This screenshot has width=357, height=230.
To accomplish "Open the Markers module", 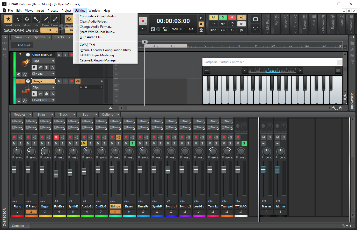I will (x=323, y=24).
